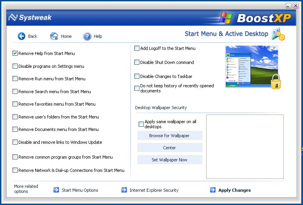Open the Help text link
The image size is (303, 205).
click(x=98, y=36)
